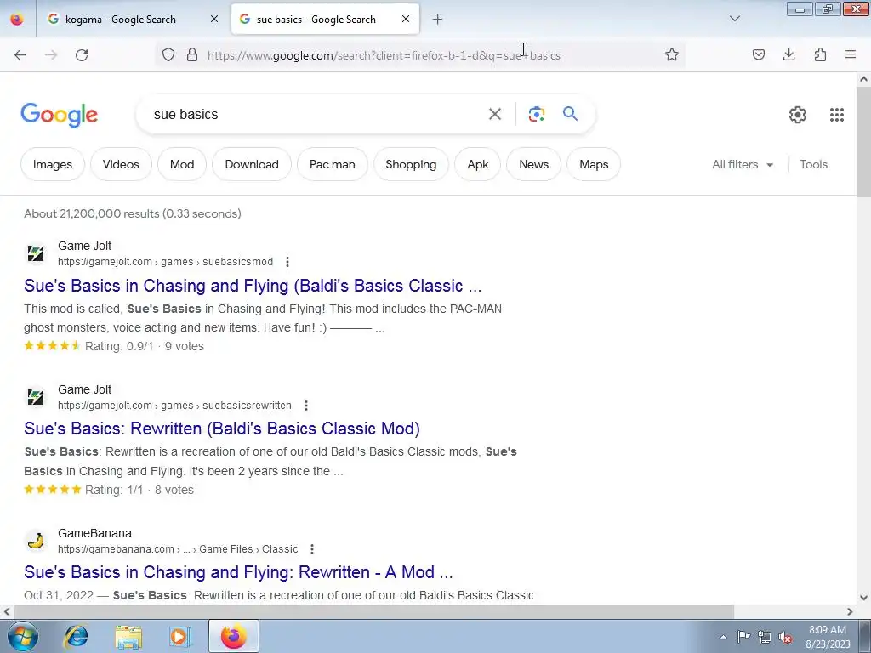871x653 pixels.
Task: Open Windows Media Player from the taskbar
Action: click(180, 636)
